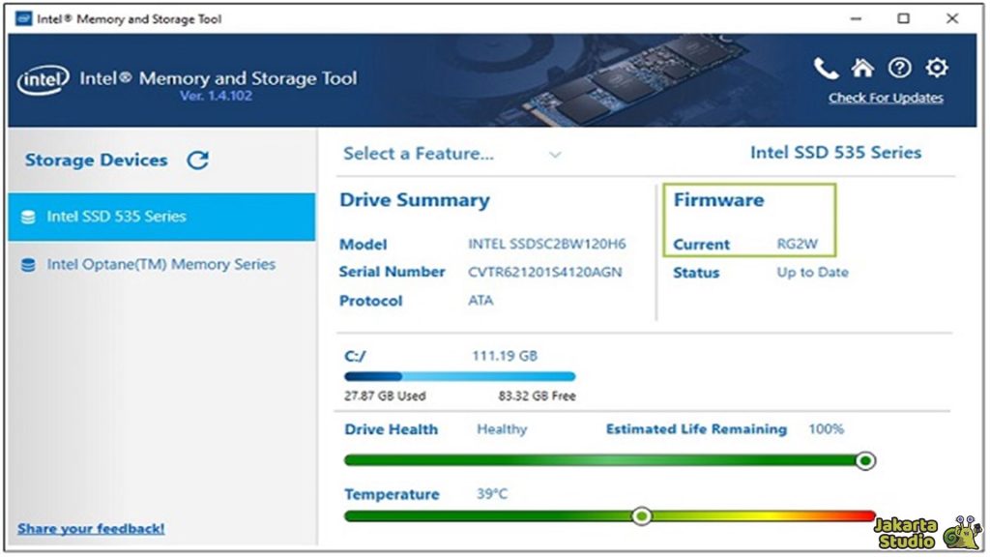Click the RG2W firmware version box
This screenshot has height=557, width=990.
click(750, 220)
